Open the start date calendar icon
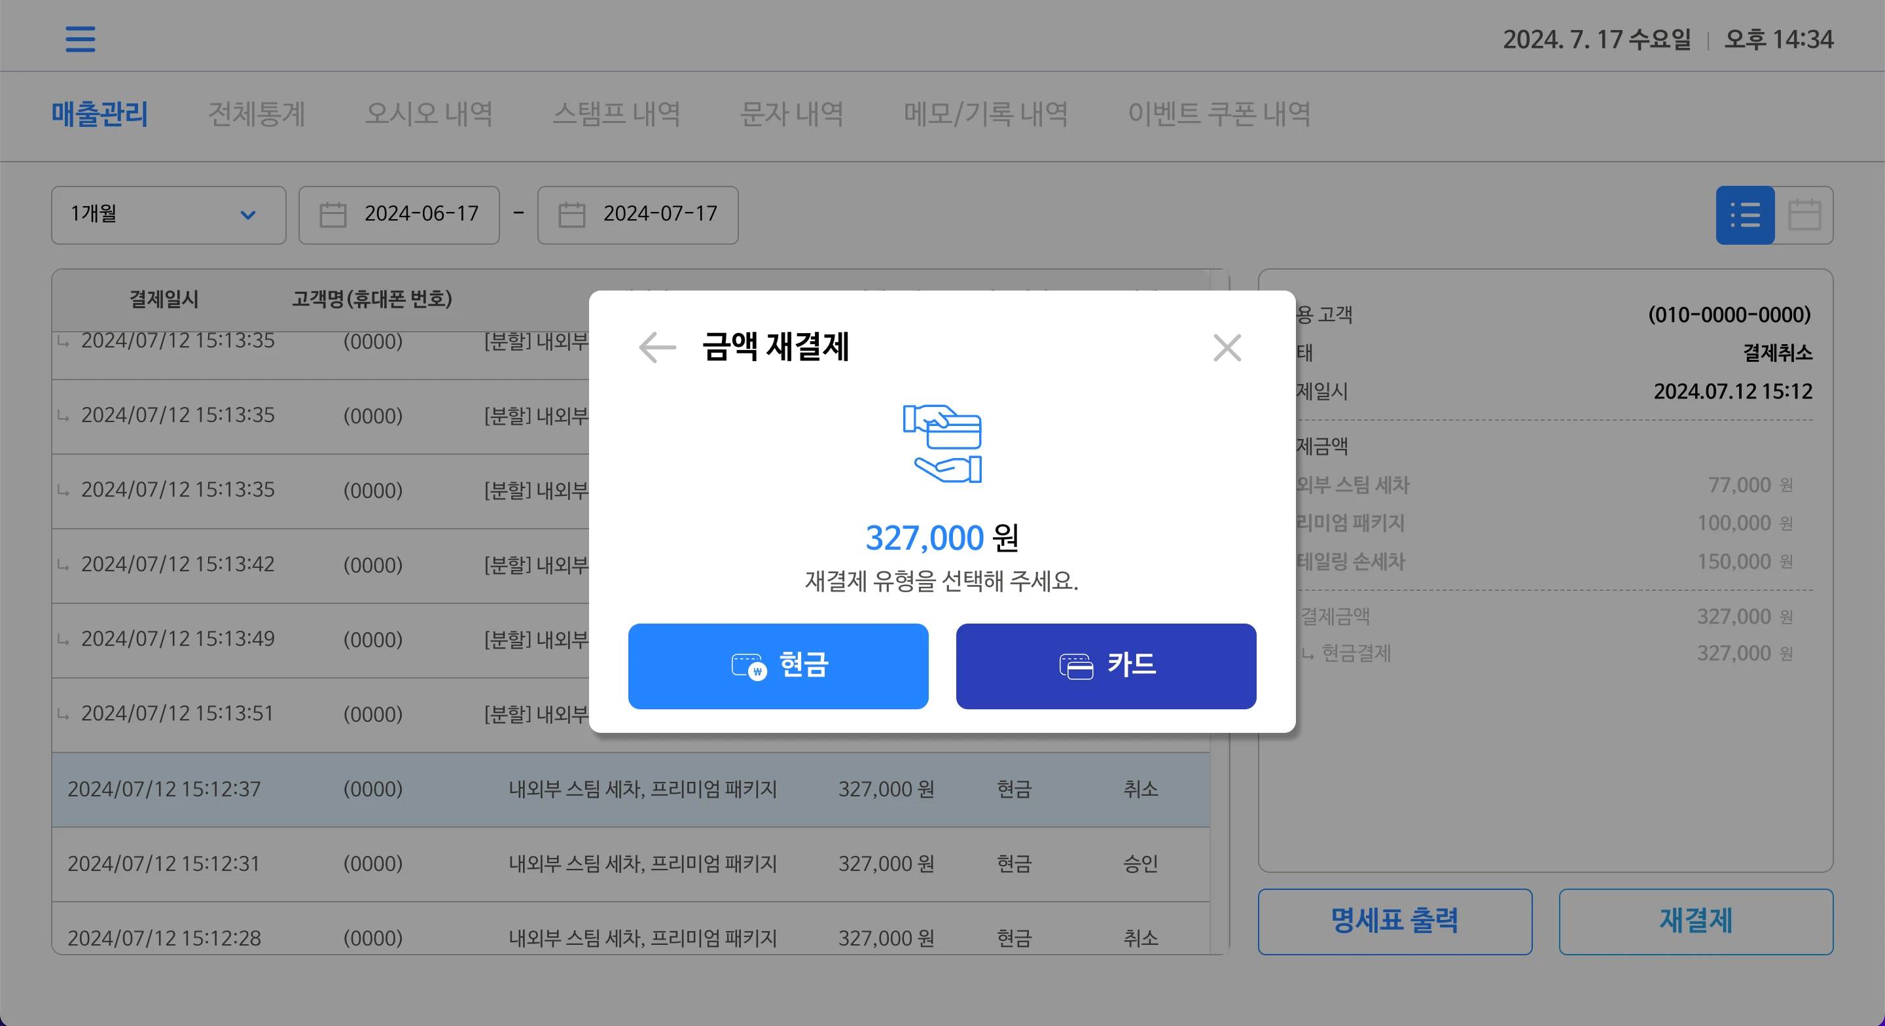 (x=333, y=215)
